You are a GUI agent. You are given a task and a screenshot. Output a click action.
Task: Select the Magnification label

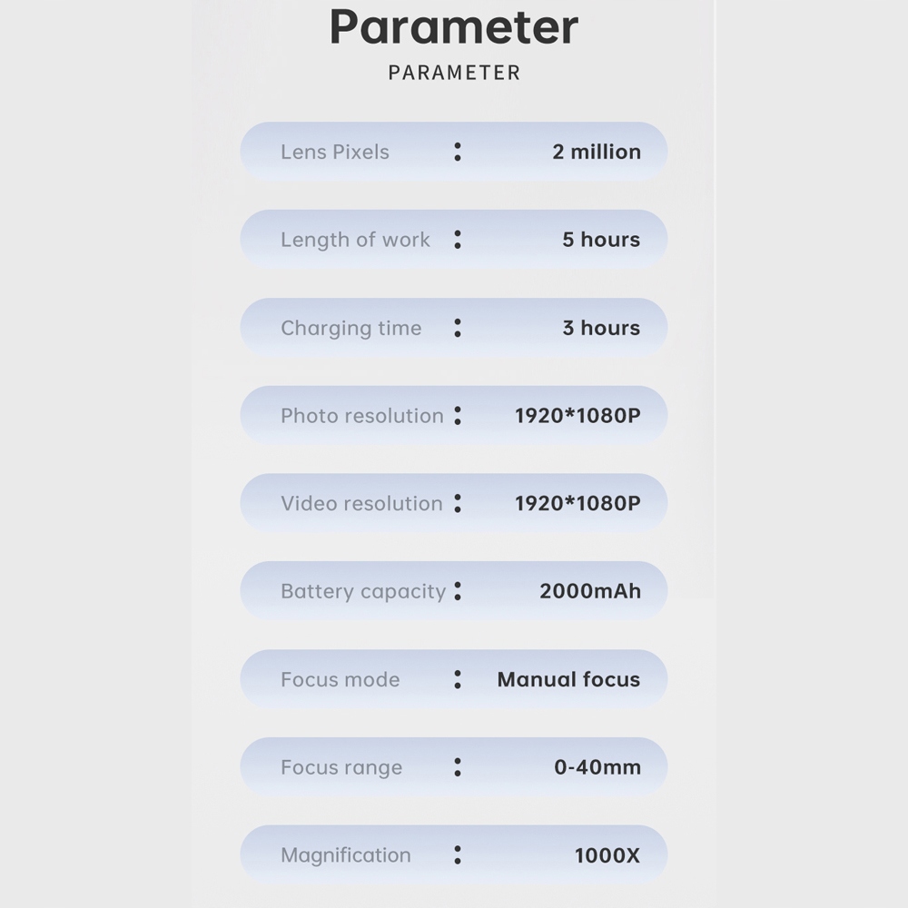(345, 855)
